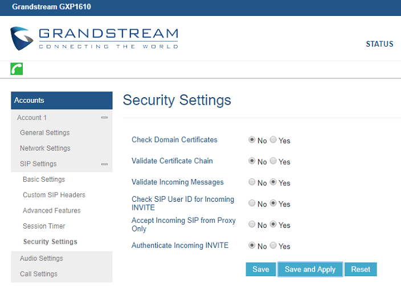Click the Grandstream logo

click(x=94, y=39)
